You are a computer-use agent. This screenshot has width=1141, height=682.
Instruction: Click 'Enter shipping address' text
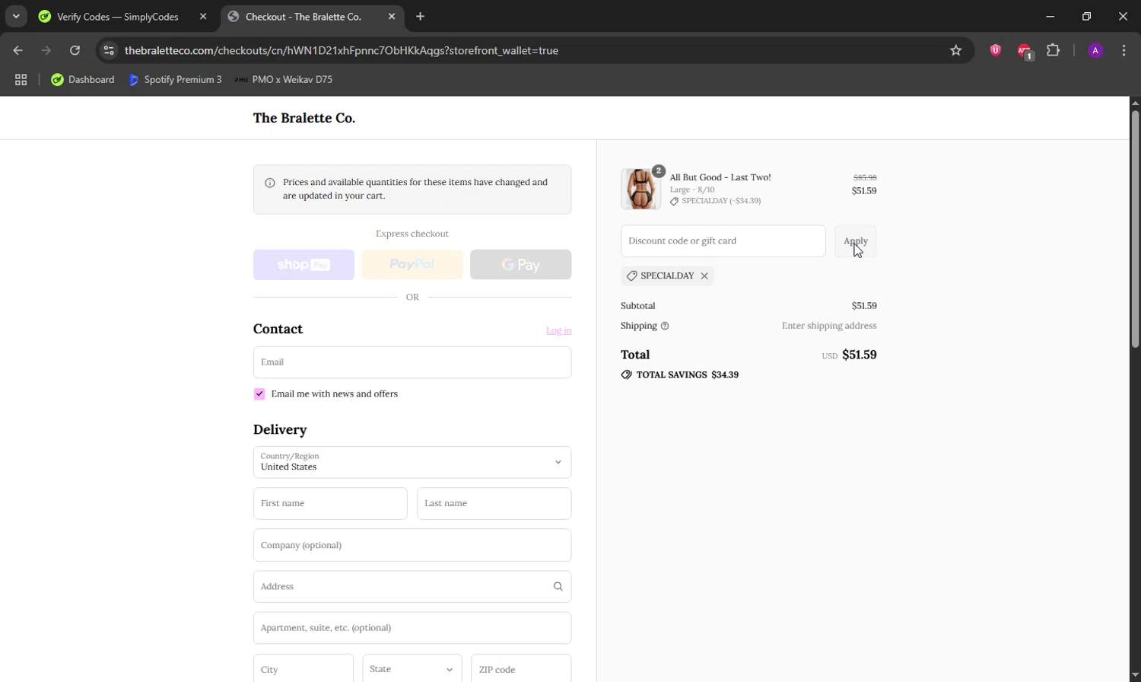click(x=829, y=326)
